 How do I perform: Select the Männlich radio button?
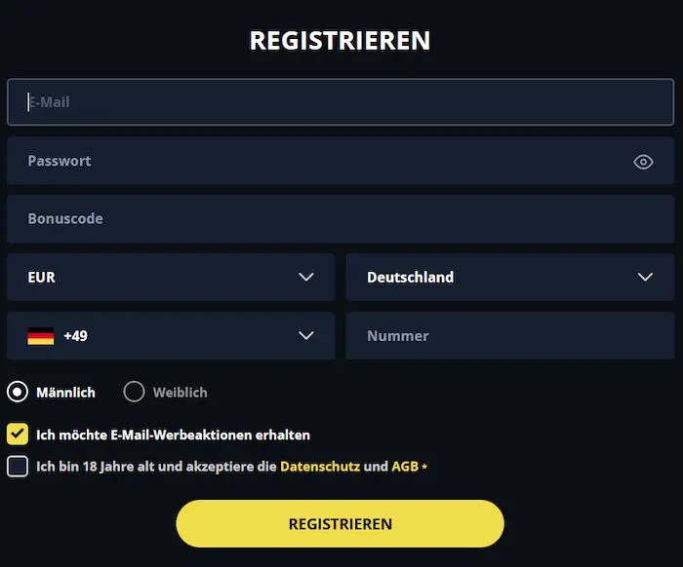[18, 393]
